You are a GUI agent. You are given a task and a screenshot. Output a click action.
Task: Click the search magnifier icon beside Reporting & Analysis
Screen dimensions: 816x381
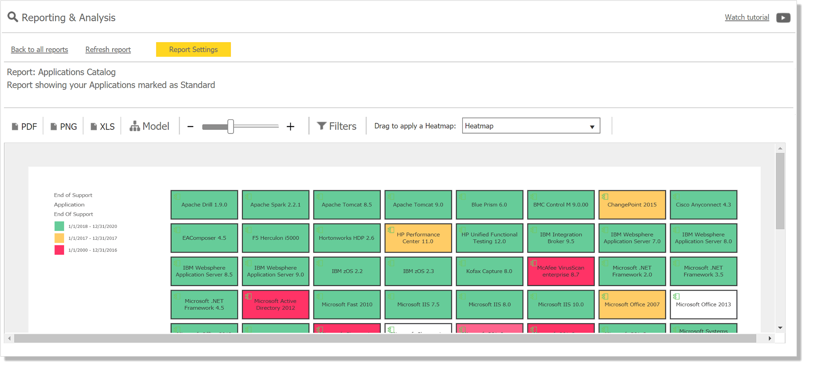[13, 17]
